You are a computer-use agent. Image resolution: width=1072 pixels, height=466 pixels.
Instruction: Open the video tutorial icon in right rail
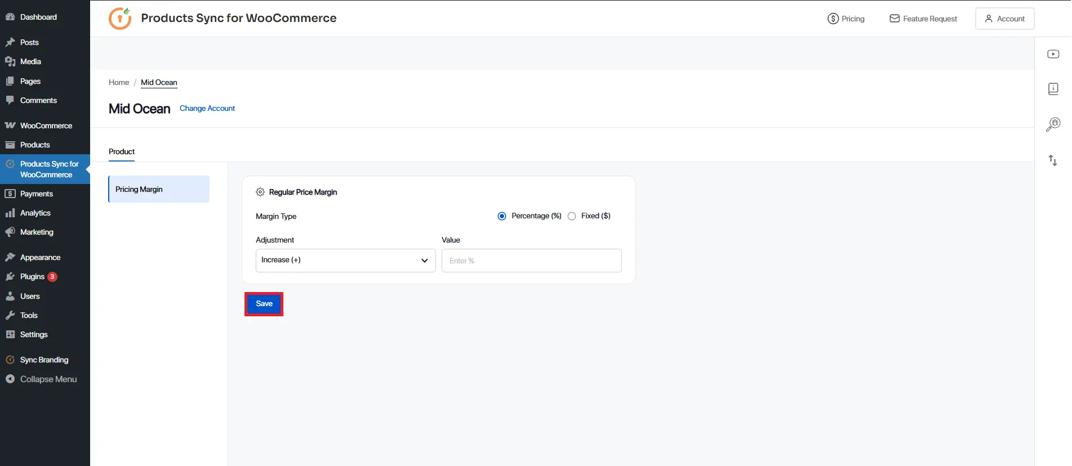coord(1053,54)
